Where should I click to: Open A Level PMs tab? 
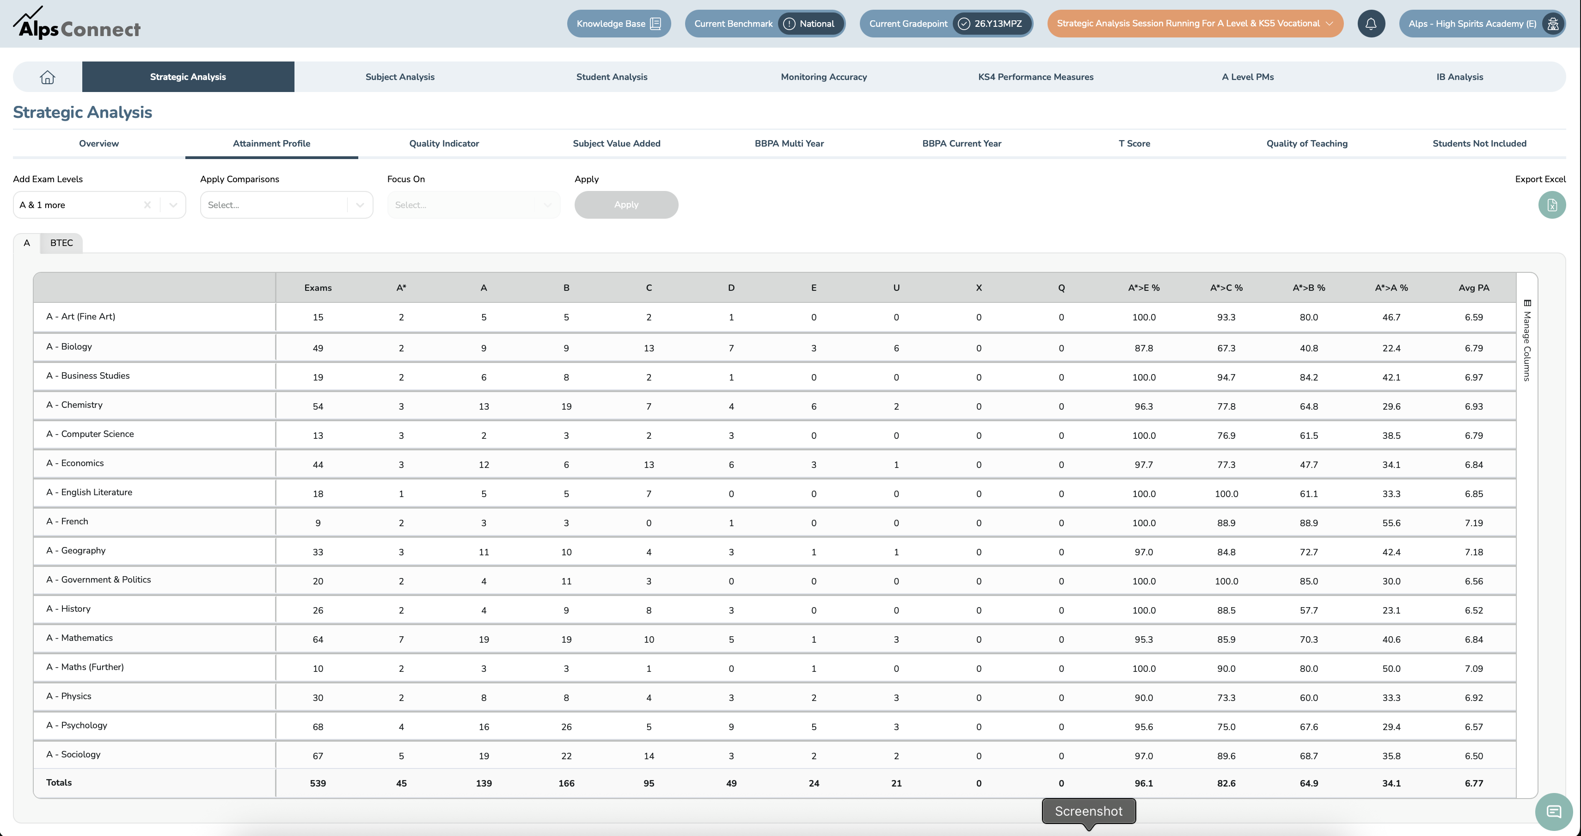(x=1248, y=77)
